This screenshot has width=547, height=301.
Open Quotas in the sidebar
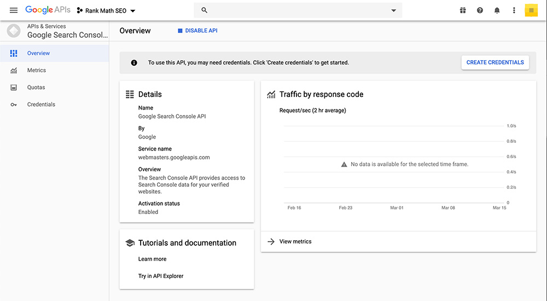point(36,87)
